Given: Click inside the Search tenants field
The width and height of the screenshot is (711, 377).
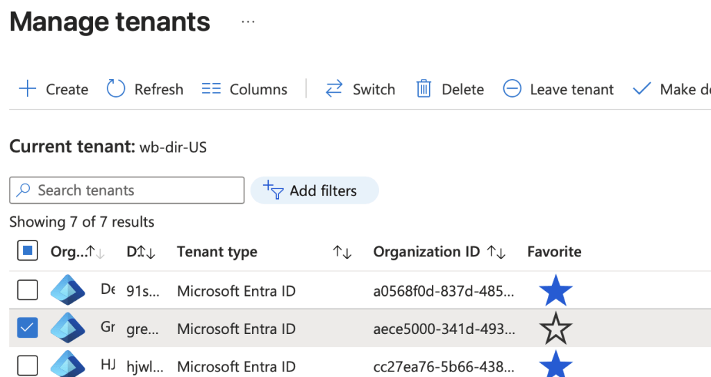Looking at the screenshot, I should 127,191.
